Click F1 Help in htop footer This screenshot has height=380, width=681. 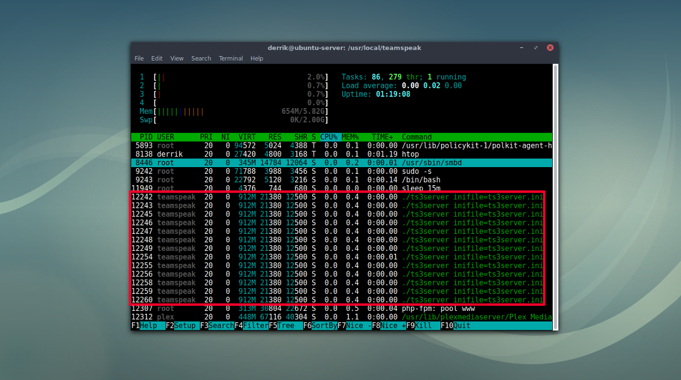[x=148, y=326]
